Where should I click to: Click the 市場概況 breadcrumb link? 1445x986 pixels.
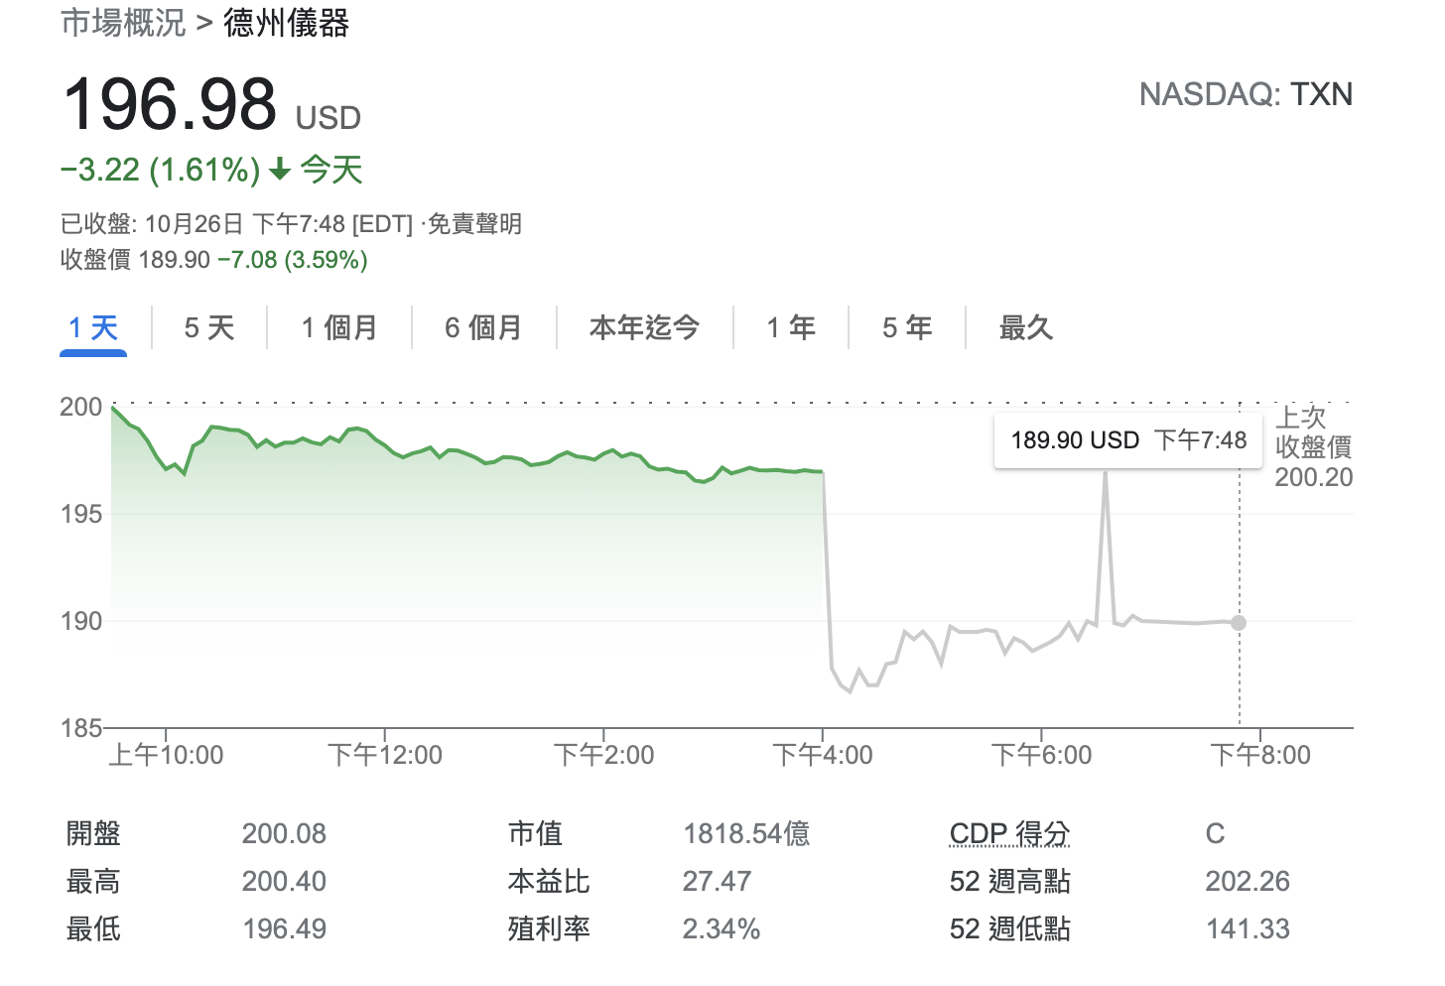click(123, 23)
